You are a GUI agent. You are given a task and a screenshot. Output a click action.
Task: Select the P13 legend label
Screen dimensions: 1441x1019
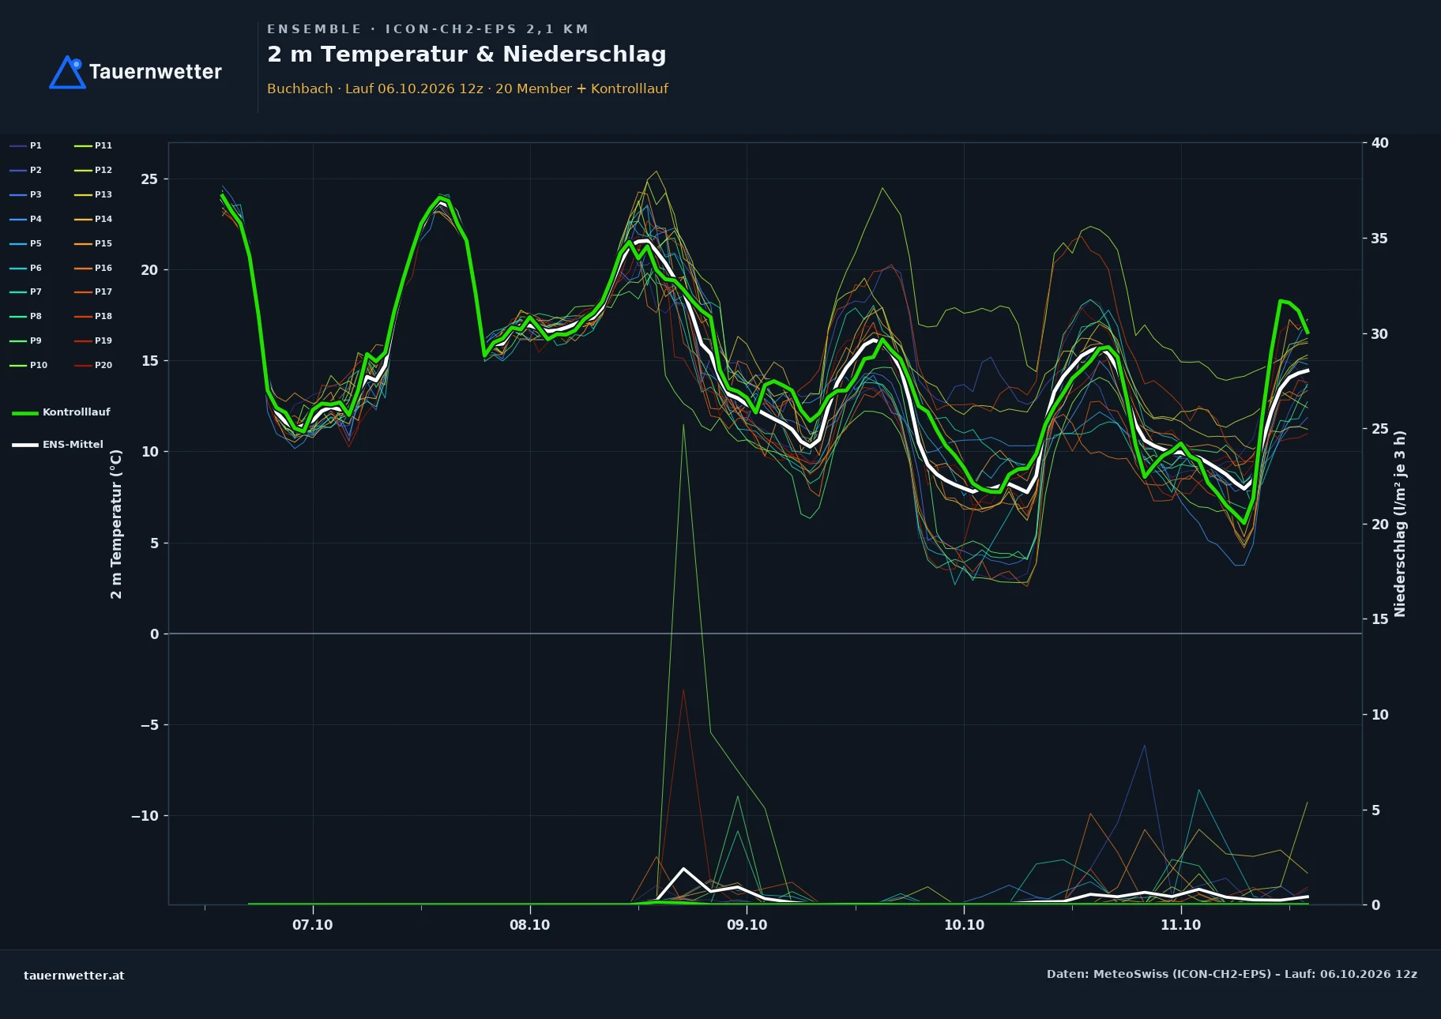[x=103, y=194]
